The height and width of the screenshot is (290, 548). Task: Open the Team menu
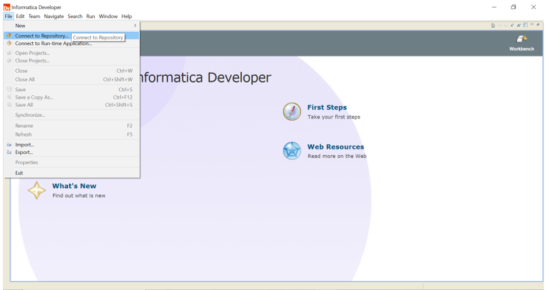[34, 16]
